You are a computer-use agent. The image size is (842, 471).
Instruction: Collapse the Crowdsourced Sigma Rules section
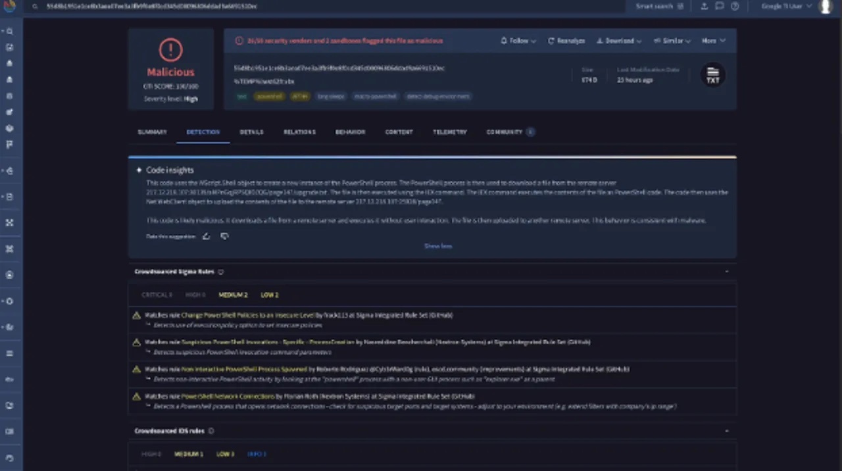[x=727, y=272]
